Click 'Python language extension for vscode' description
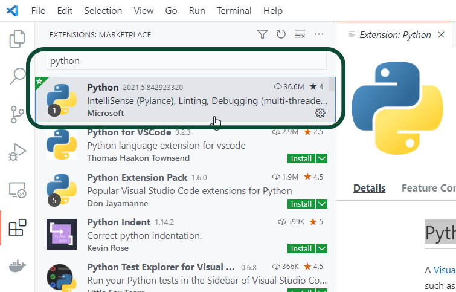This screenshot has width=456, height=292. pos(166,145)
